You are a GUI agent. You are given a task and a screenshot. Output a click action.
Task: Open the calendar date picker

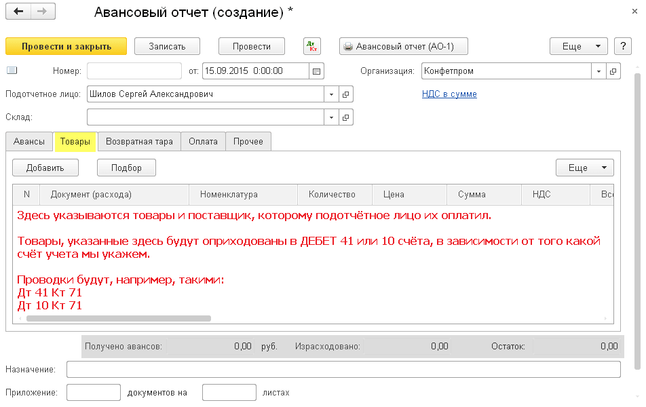pos(317,71)
